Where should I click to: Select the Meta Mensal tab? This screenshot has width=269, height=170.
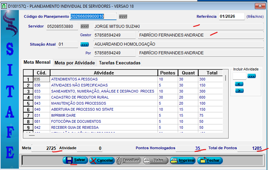click(x=37, y=62)
